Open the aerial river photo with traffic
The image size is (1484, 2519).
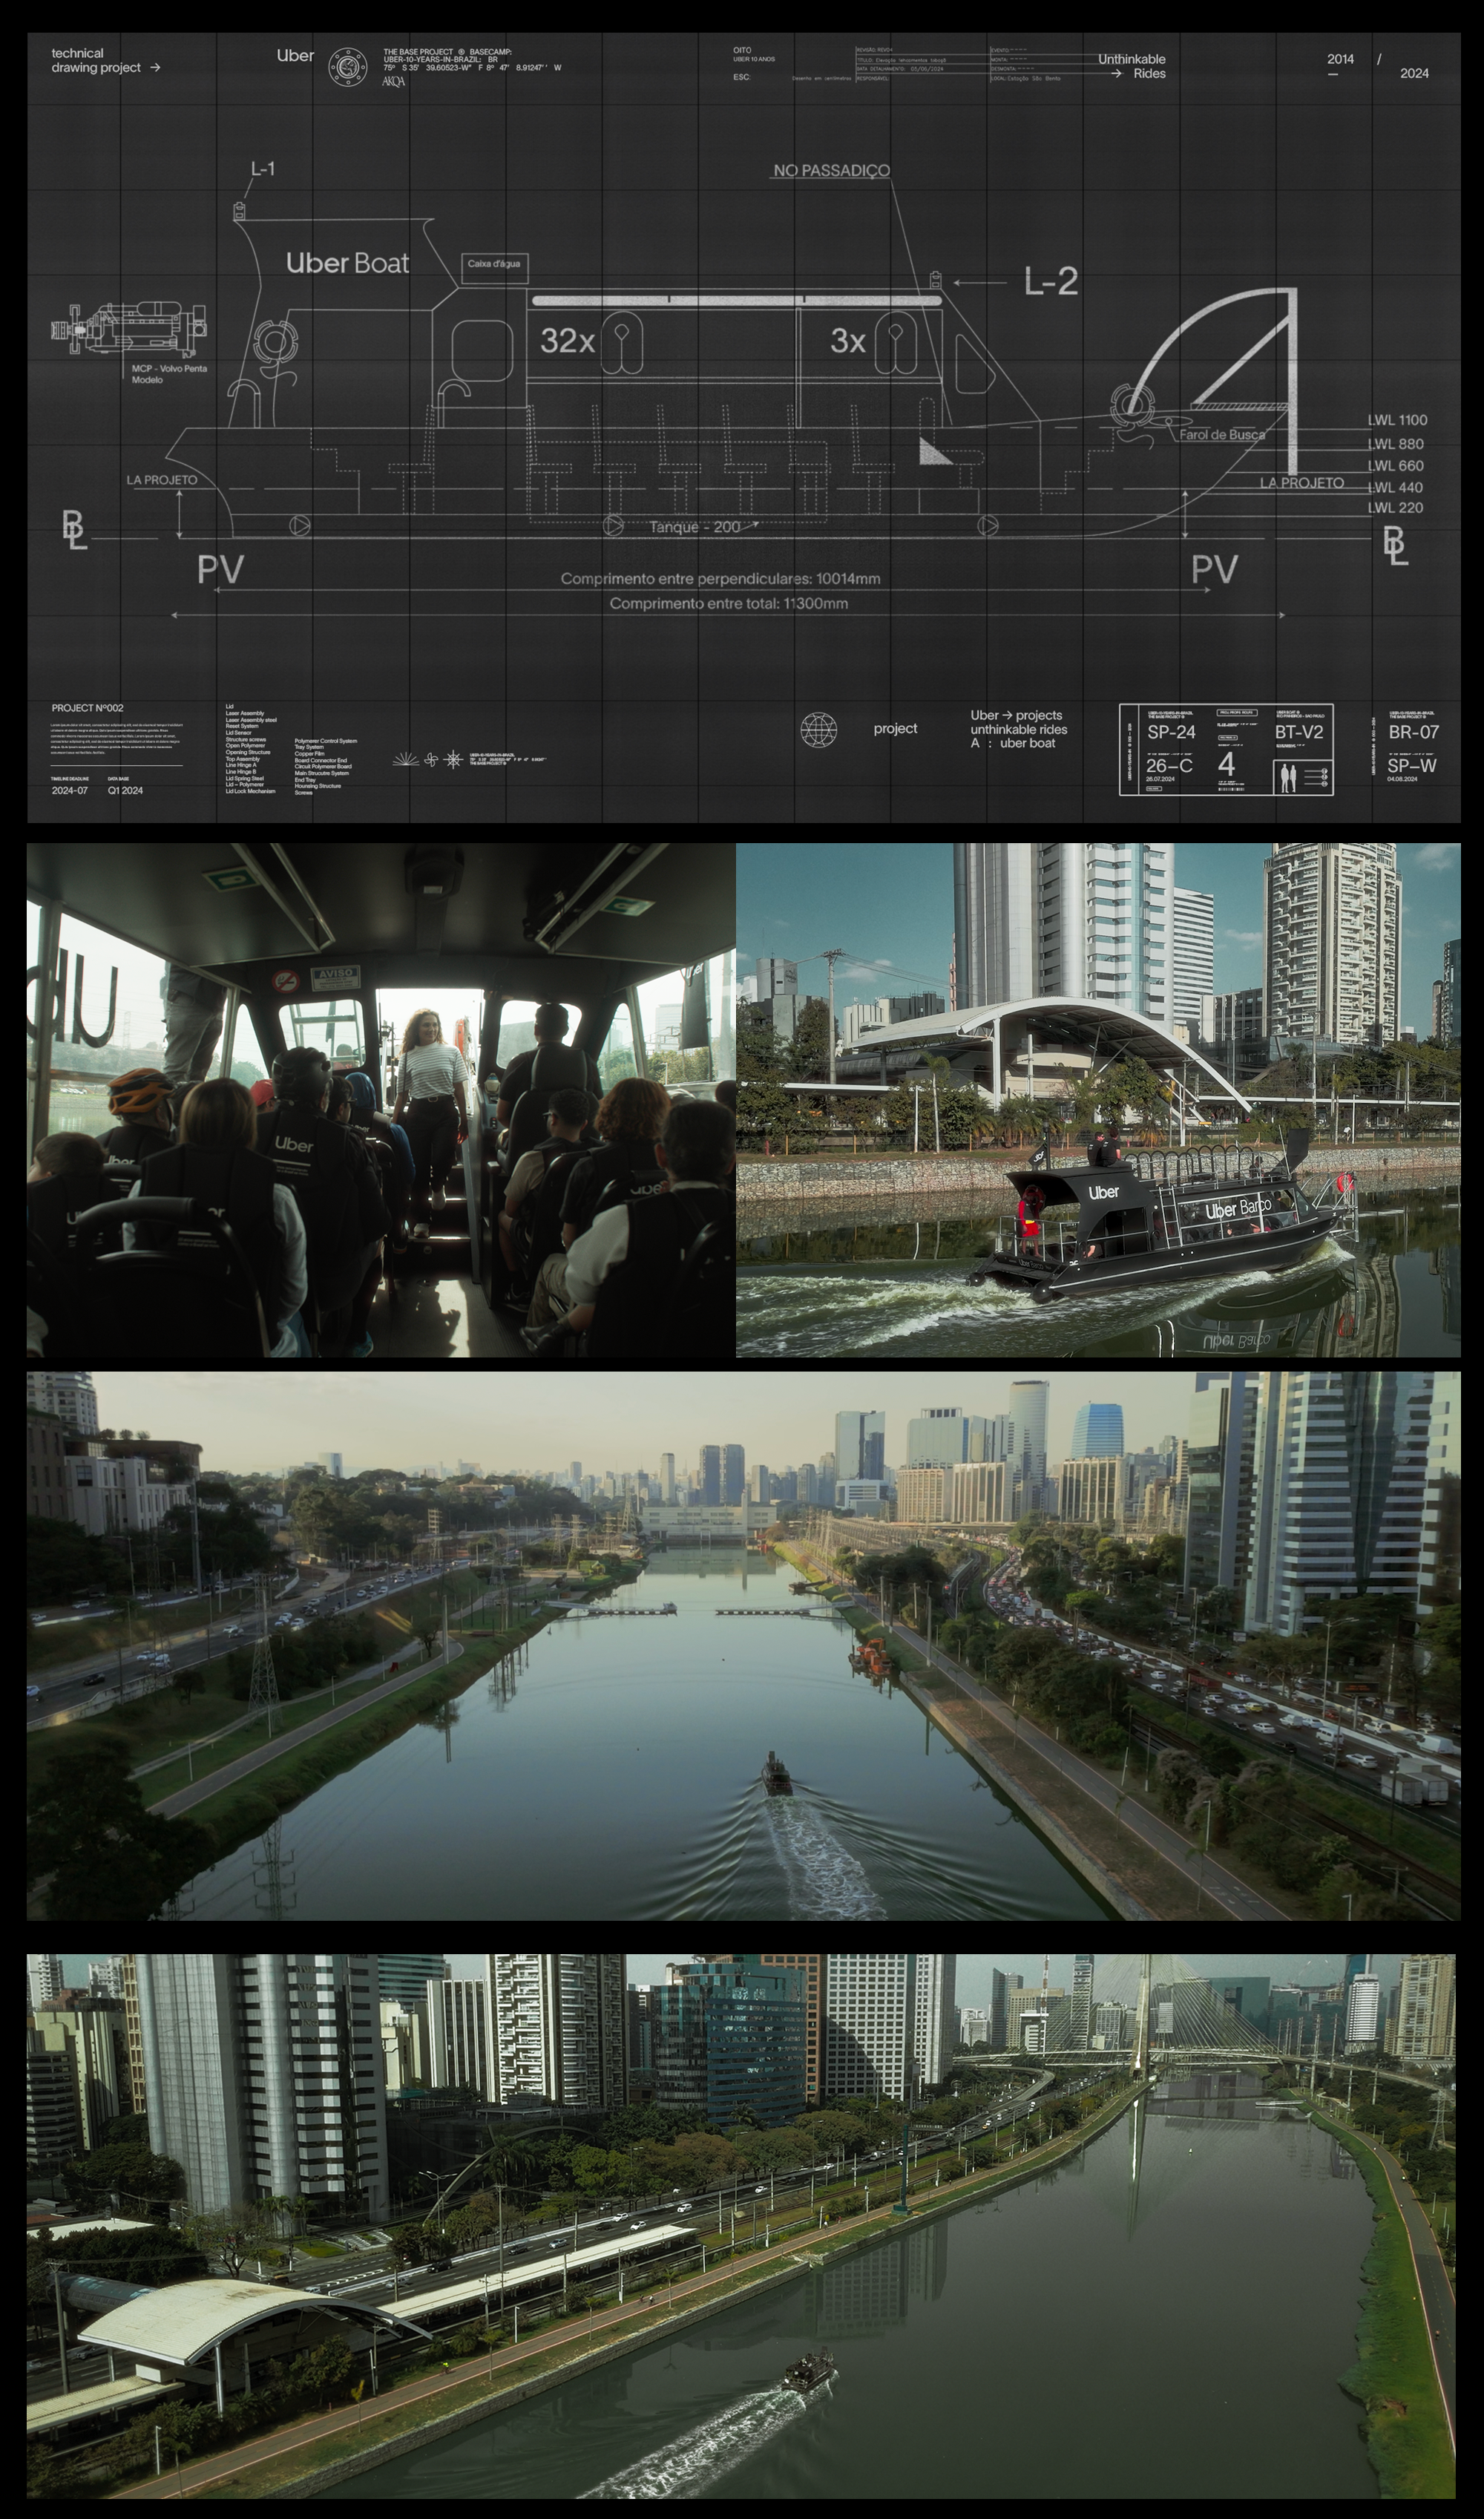[743, 1645]
